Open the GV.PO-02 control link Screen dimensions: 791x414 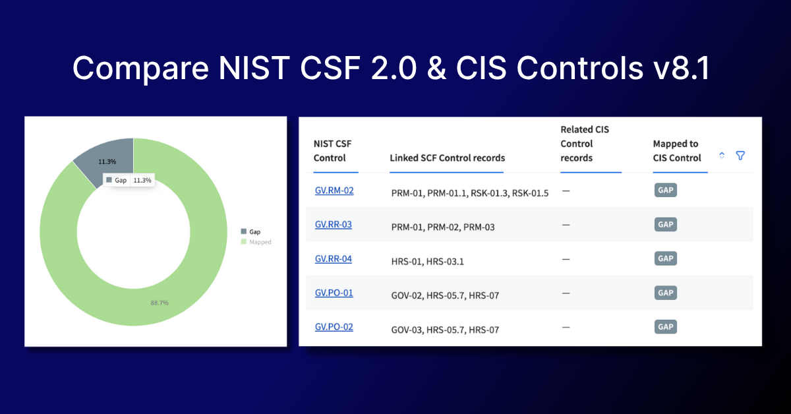[334, 327]
